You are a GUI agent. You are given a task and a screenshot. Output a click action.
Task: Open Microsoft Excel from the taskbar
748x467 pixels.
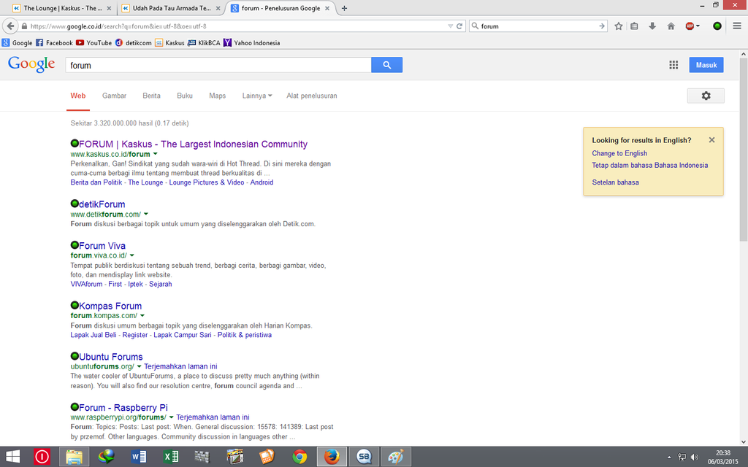point(170,457)
